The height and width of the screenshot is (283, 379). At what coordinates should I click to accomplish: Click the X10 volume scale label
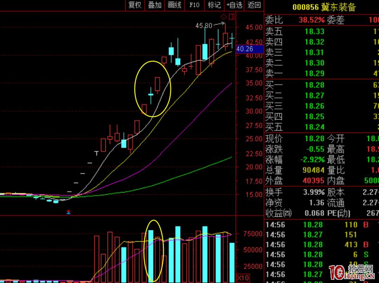coord(243,277)
